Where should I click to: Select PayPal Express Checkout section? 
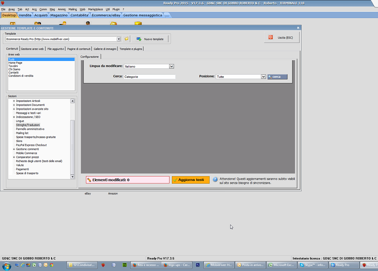tap(32, 145)
